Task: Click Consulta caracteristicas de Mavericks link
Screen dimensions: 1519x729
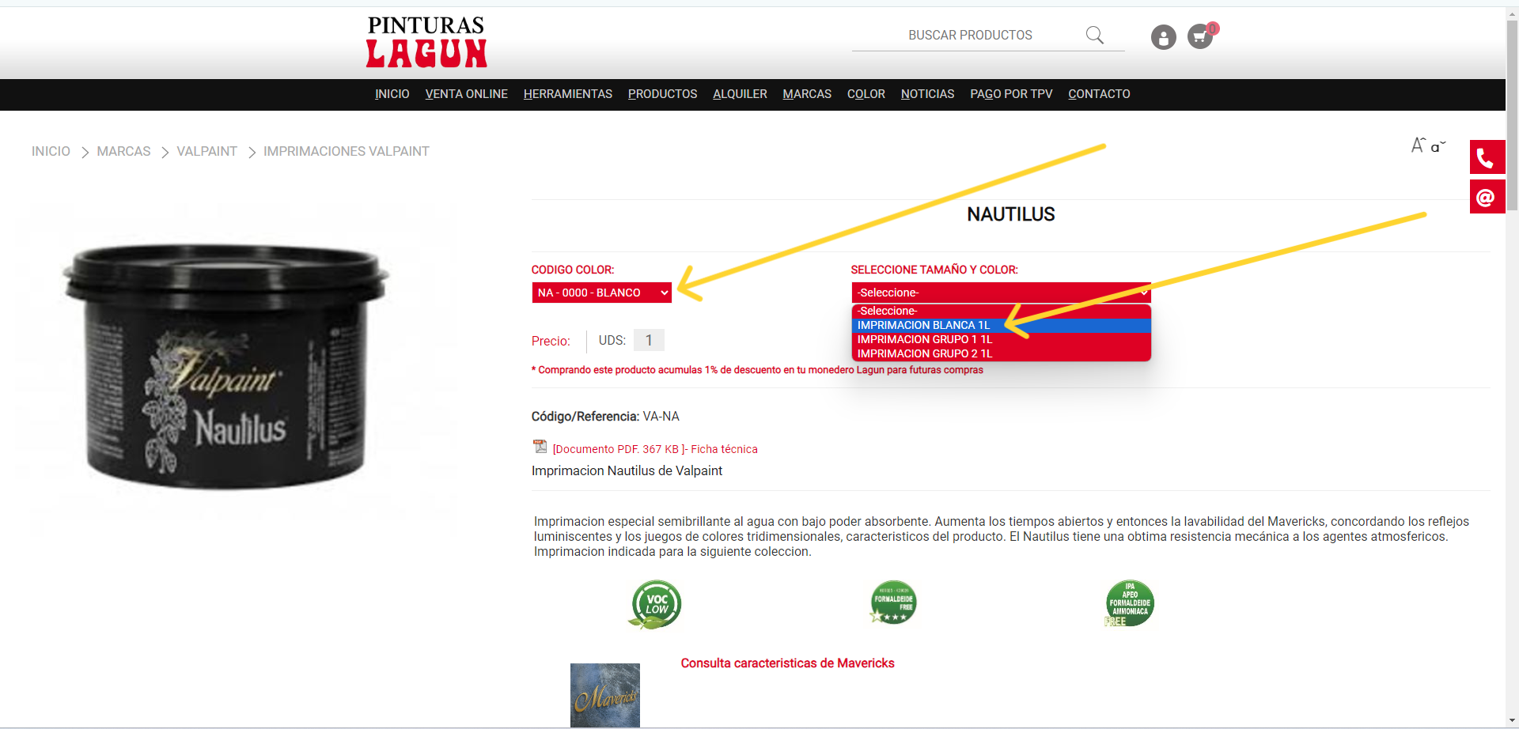Action: click(x=787, y=663)
